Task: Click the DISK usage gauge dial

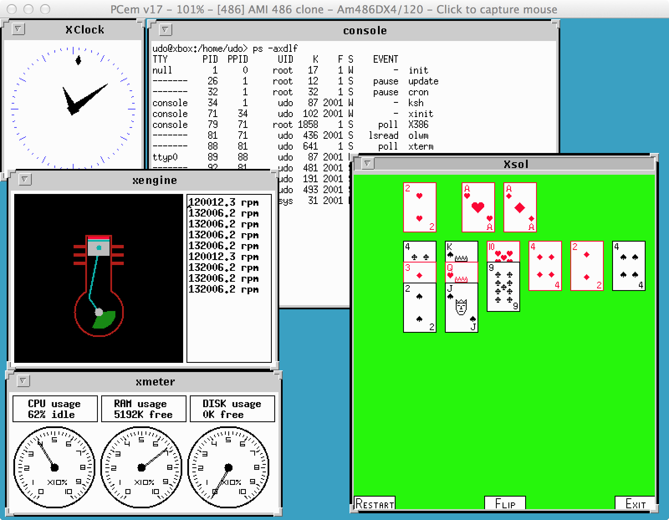Action: coord(228,467)
